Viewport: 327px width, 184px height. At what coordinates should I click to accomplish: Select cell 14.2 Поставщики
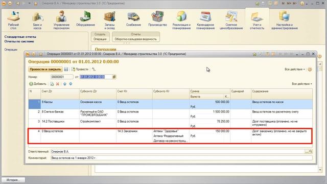60,124
